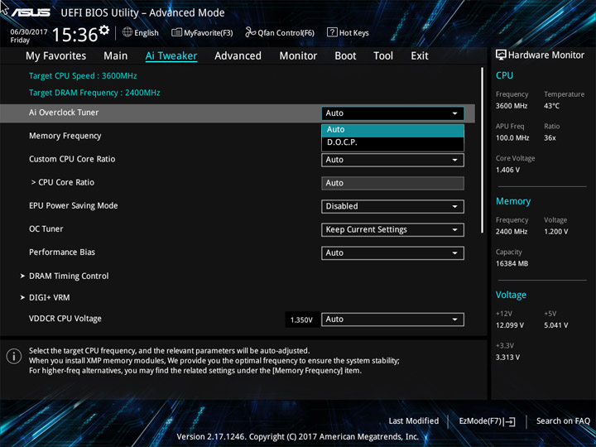Viewport: 596px width, 447px height.
Task: Click the Hot Keys question mark icon
Action: tap(332, 32)
